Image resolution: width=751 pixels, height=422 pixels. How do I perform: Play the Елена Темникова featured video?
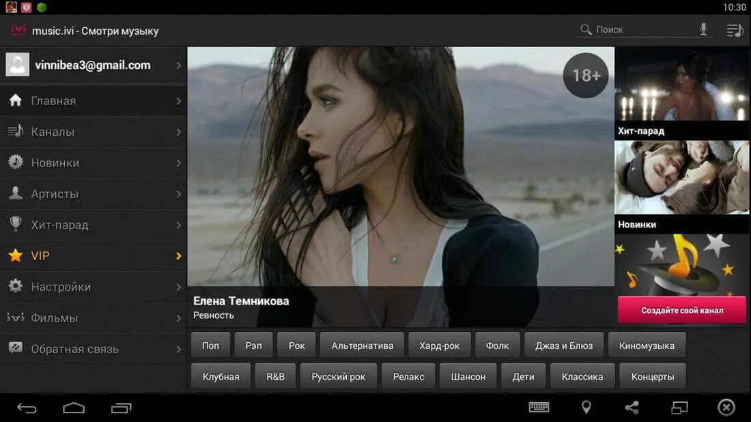tap(400, 186)
